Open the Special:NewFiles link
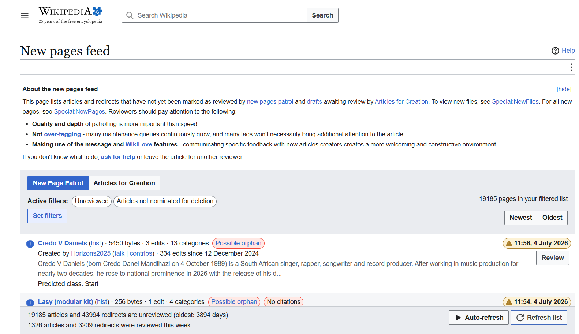This screenshot has width=579, height=334. point(515,101)
